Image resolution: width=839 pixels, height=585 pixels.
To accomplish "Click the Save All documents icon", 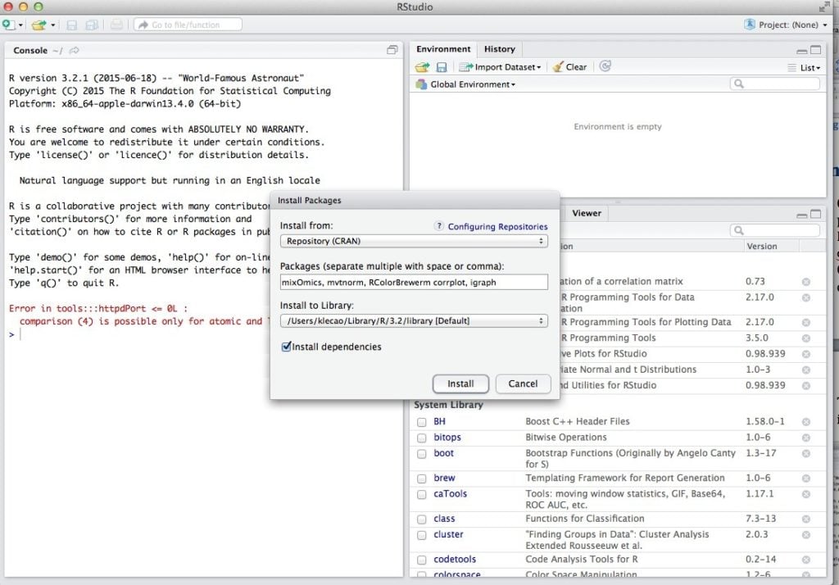I will [92, 25].
